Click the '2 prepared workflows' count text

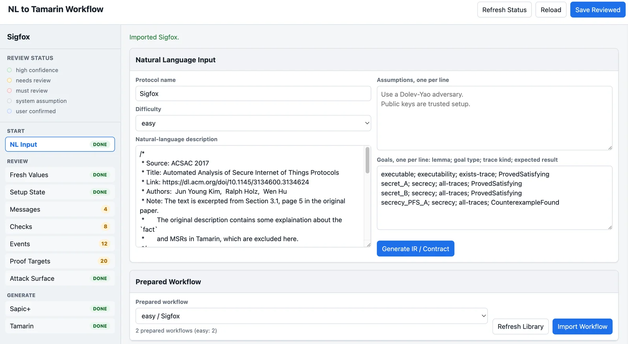tap(176, 331)
